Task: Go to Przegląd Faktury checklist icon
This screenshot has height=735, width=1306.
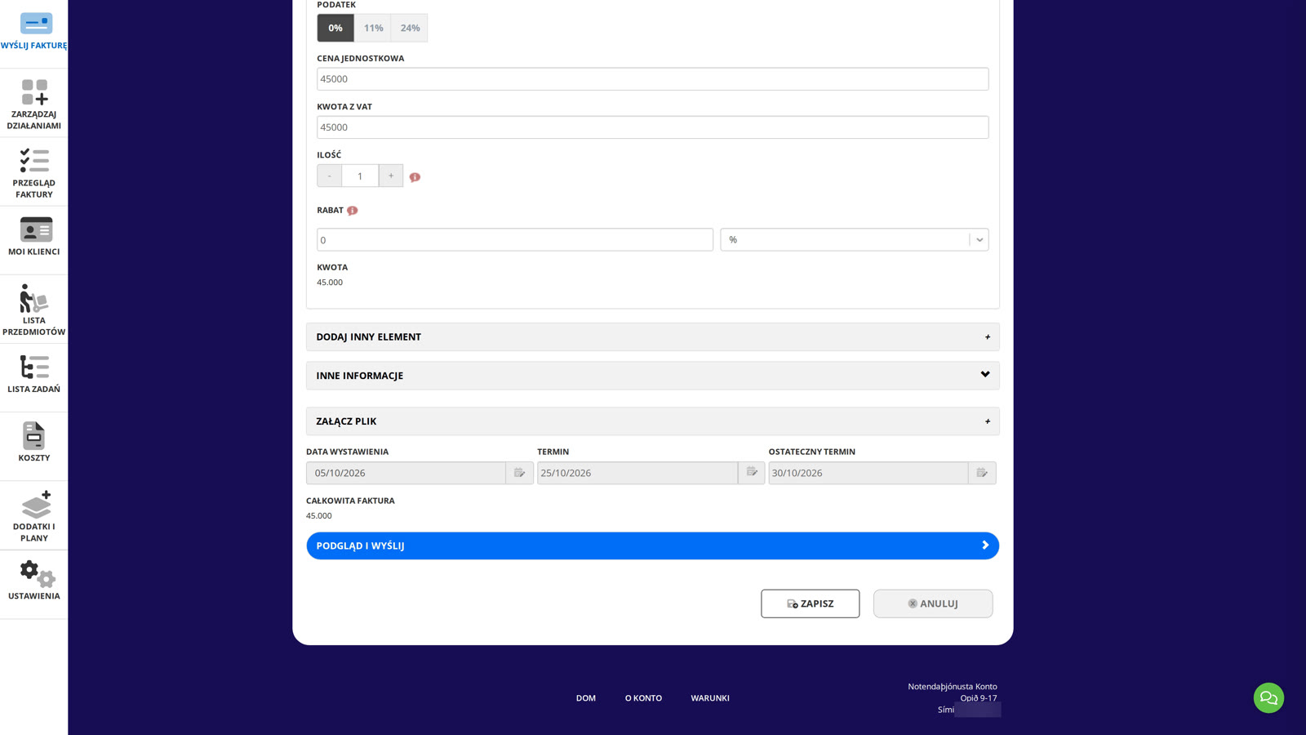Action: pyautogui.click(x=34, y=160)
